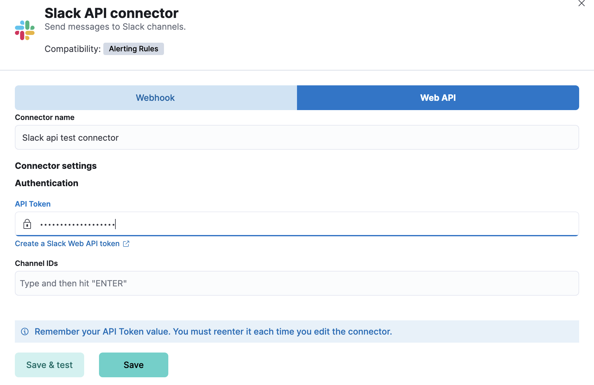Switch to the Webhook tab
This screenshot has width=594, height=385.
(155, 97)
